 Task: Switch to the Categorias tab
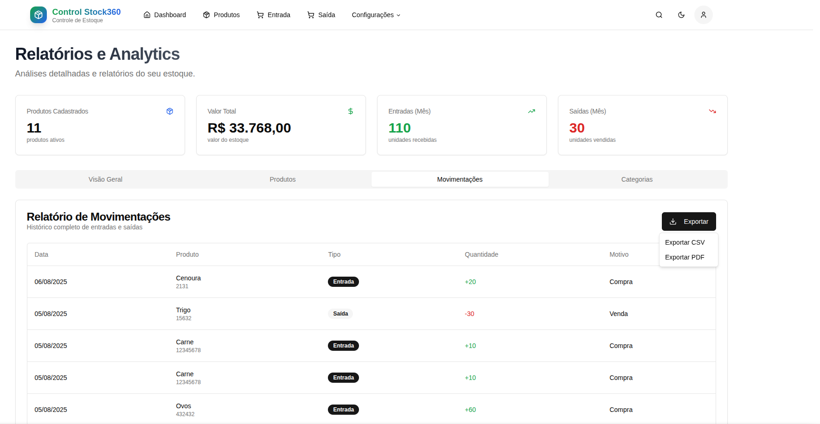pyautogui.click(x=636, y=179)
